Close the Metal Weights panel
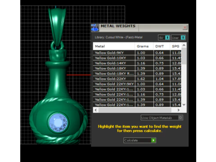216x162 pixels. 185,27
